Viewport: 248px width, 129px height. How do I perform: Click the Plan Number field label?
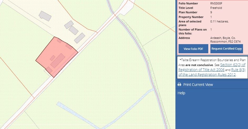(188, 13)
